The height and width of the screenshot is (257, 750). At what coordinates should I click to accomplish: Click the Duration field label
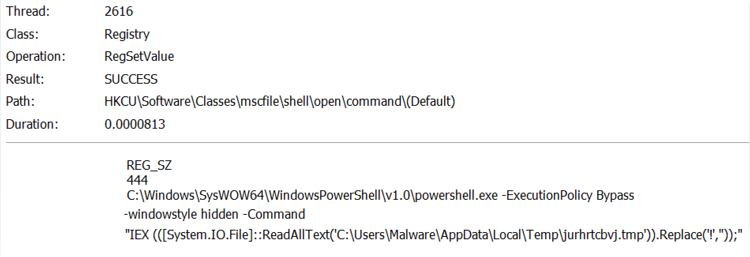(x=32, y=124)
